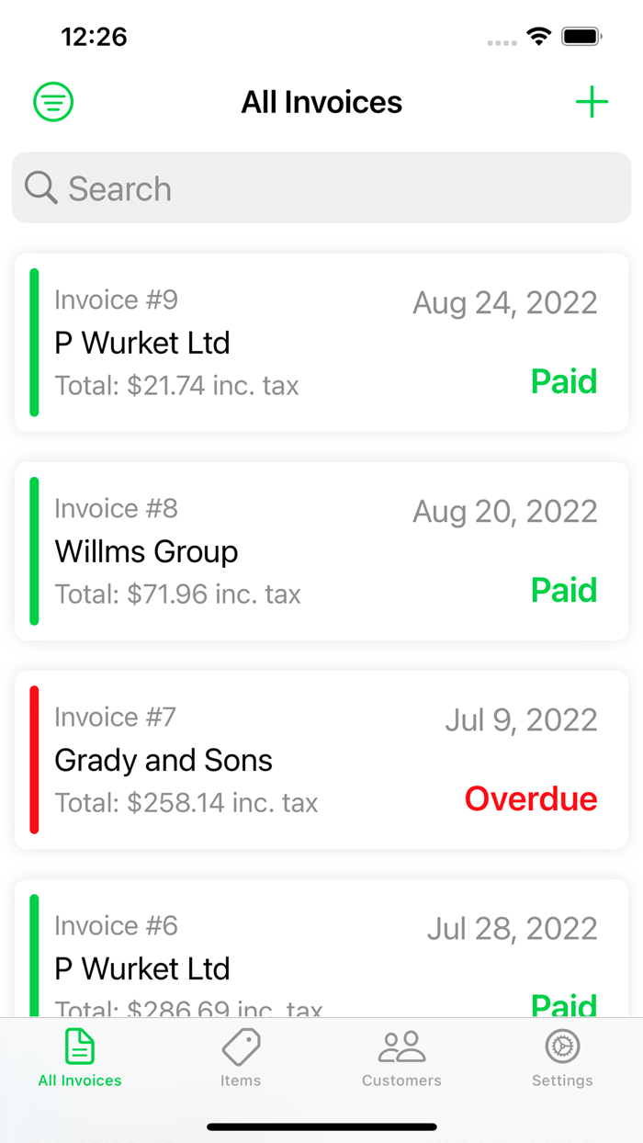The height and width of the screenshot is (1143, 643).
Task: Open Invoice #7 from Grady and Sons
Action: click(321, 760)
